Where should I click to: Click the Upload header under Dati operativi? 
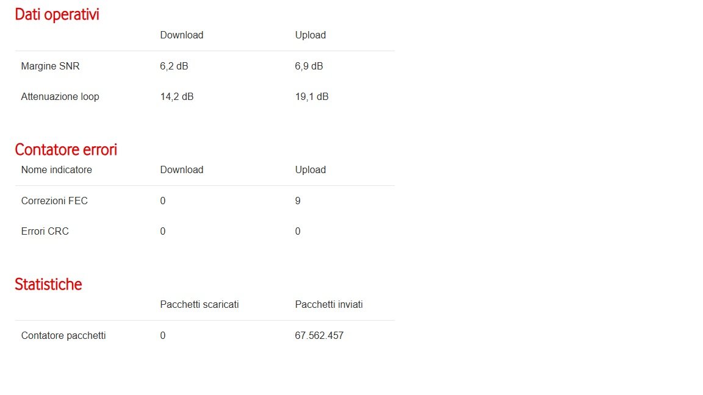[310, 35]
